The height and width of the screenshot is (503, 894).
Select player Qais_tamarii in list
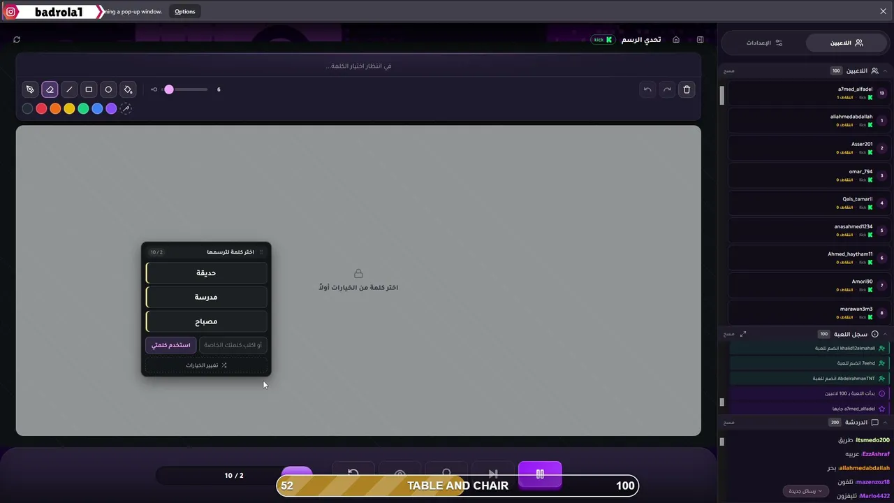click(808, 203)
